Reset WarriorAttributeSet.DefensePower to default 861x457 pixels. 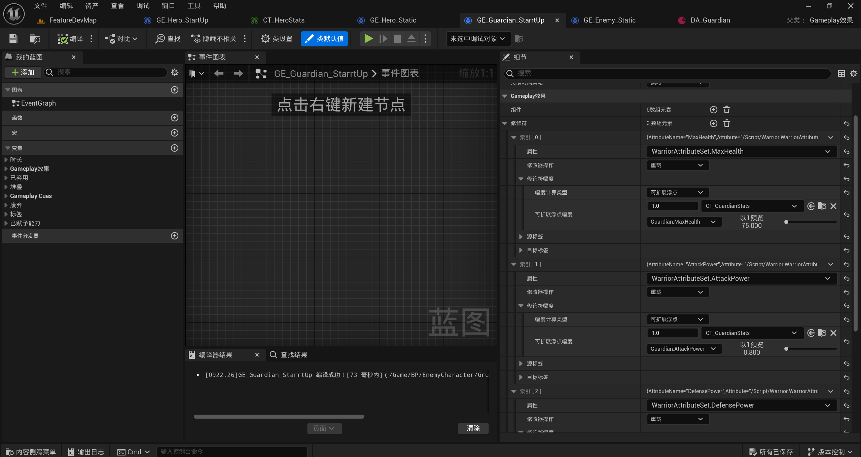tap(847, 406)
